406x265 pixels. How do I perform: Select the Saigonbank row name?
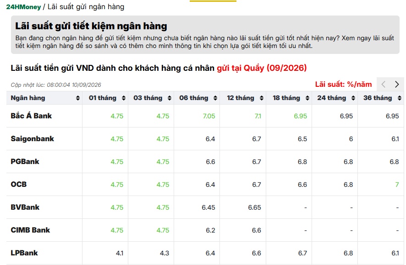pyautogui.click(x=33, y=139)
